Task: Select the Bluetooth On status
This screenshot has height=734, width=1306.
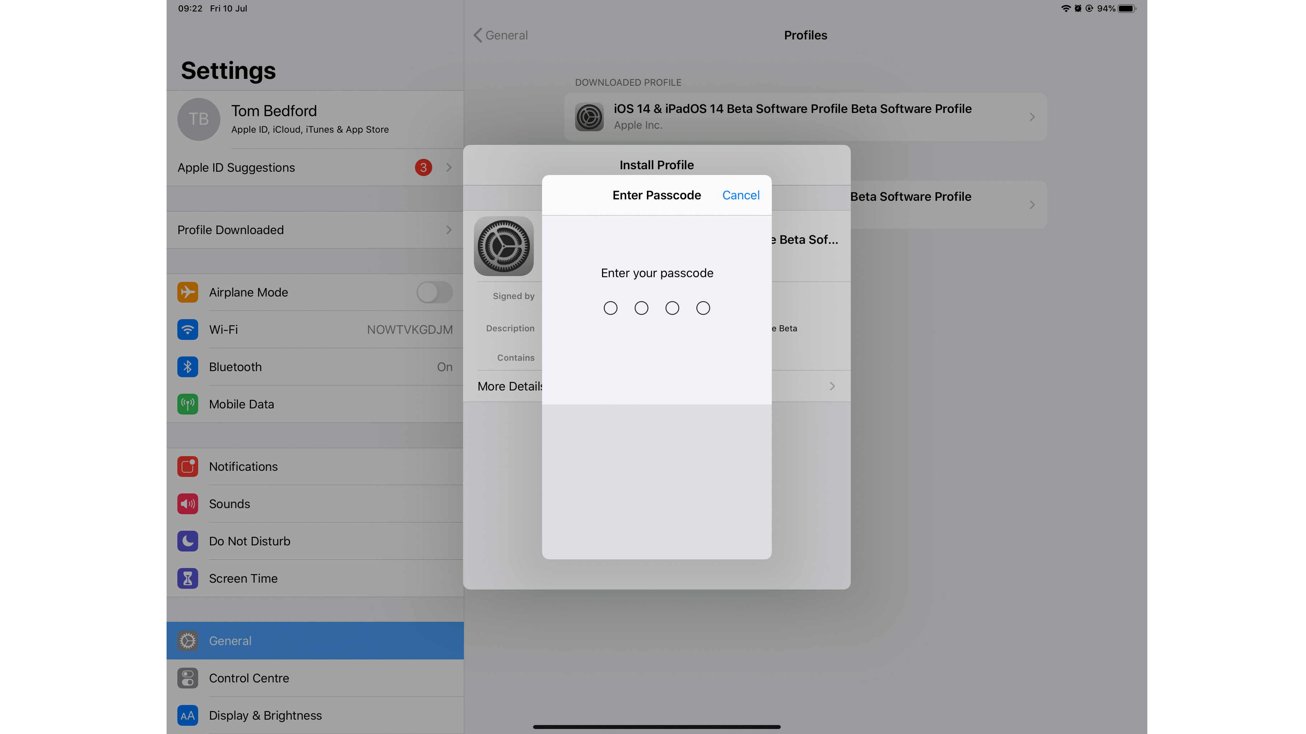Action: point(445,367)
